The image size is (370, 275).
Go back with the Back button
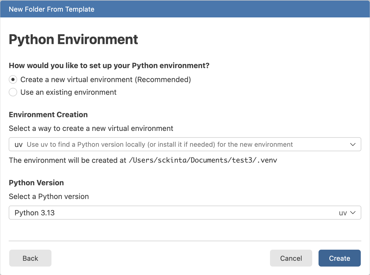point(30,258)
